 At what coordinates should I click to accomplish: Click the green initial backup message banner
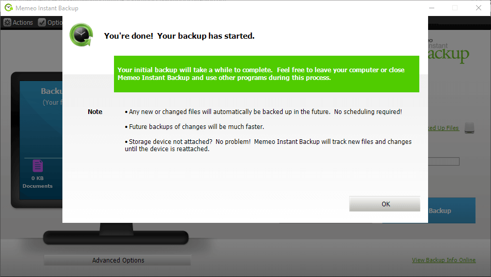click(266, 74)
